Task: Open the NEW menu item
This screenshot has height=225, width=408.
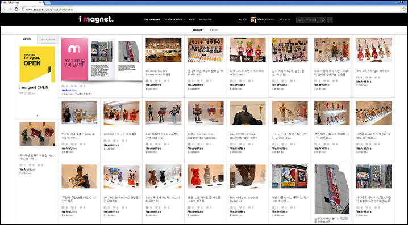Action: [191, 20]
